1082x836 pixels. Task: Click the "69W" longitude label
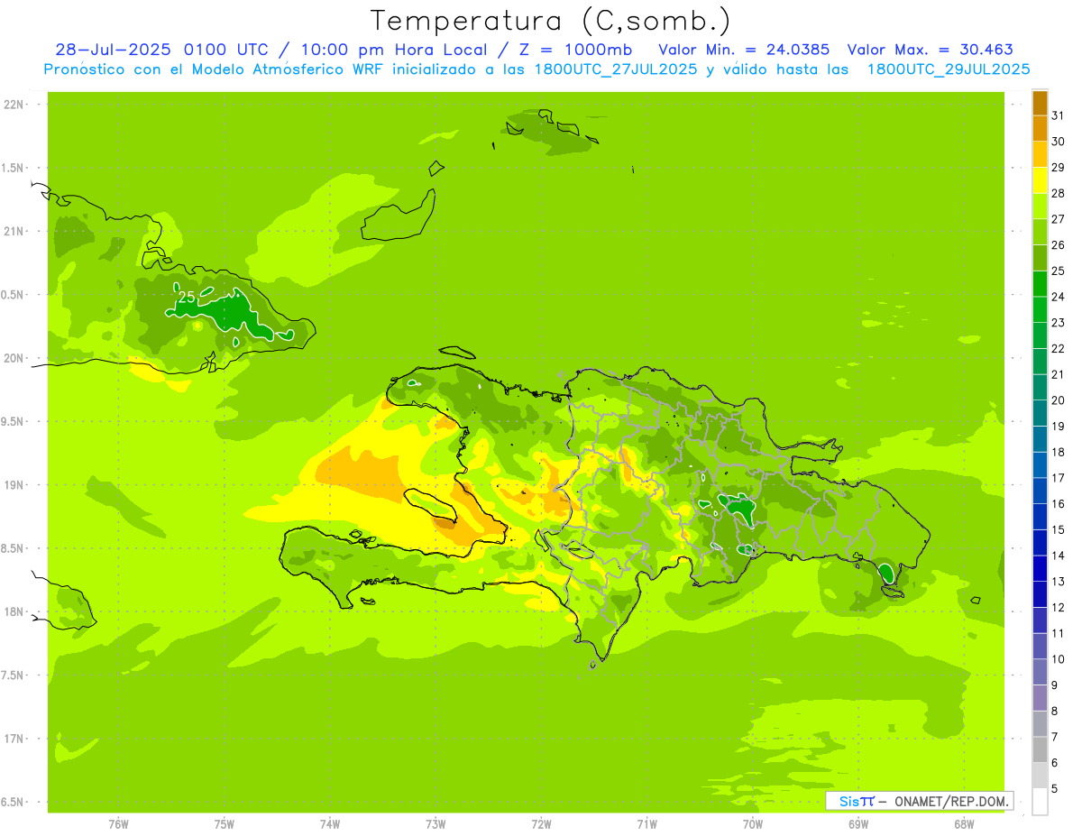click(x=858, y=824)
